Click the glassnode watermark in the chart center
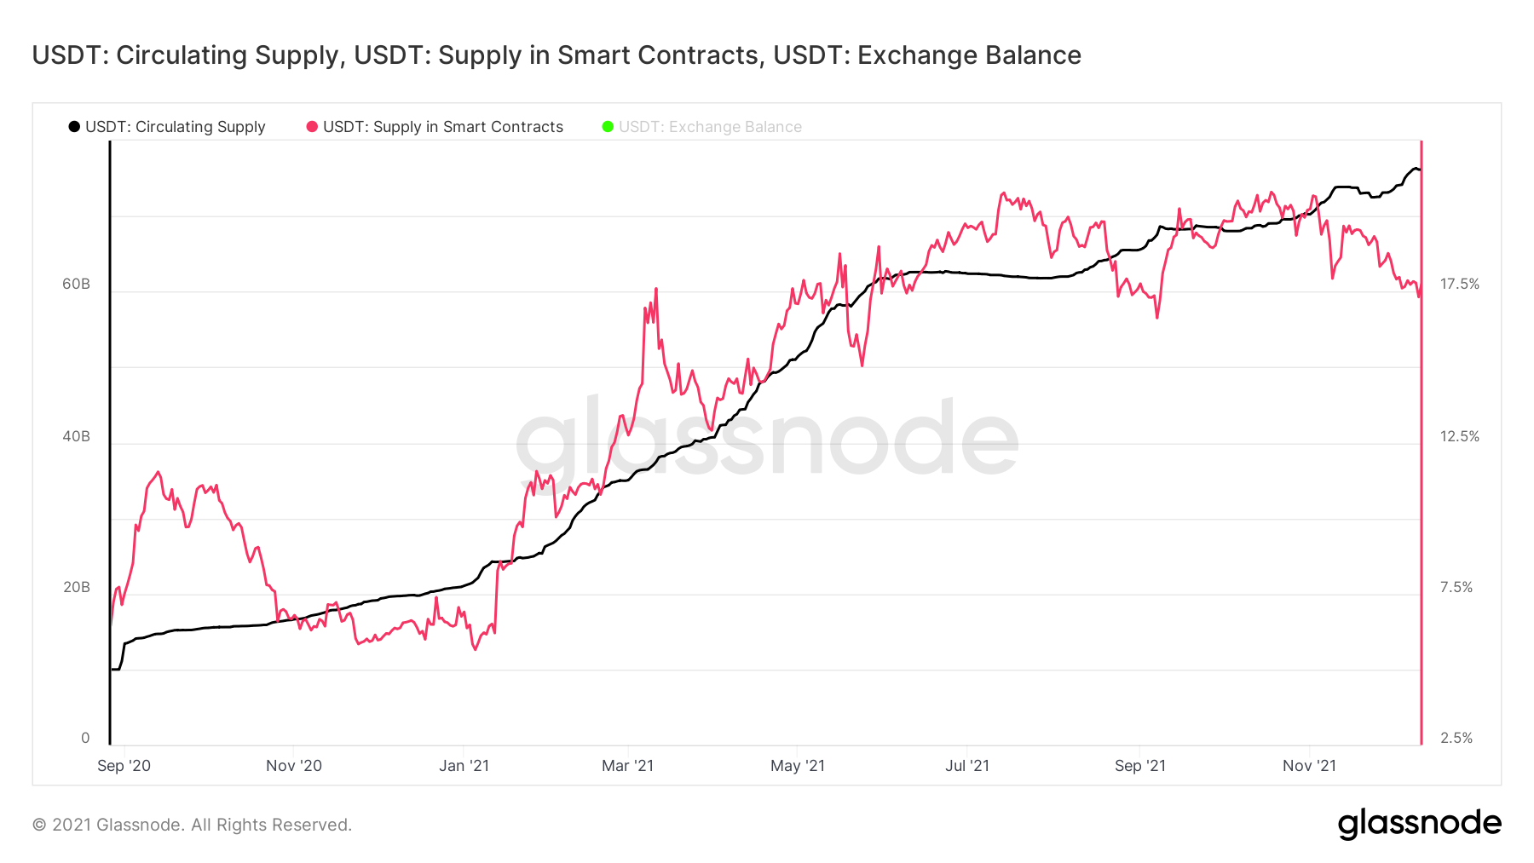 (767, 439)
